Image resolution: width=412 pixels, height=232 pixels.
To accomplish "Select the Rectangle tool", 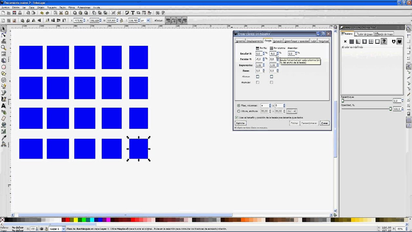I will (x=4, y=54).
